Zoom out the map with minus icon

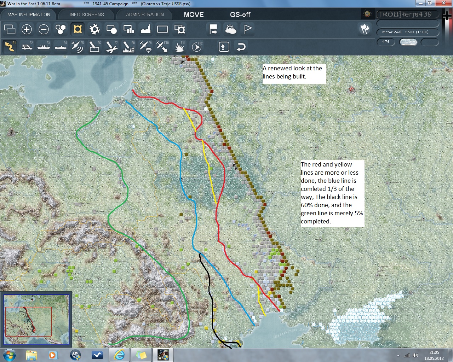point(44,29)
